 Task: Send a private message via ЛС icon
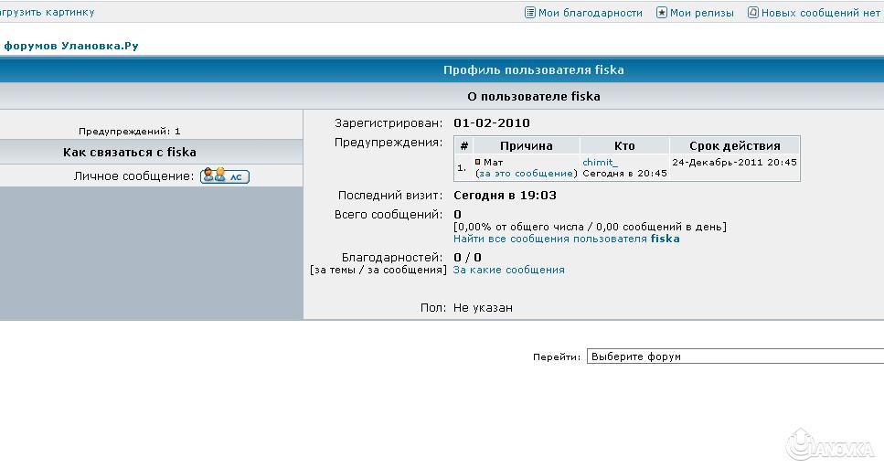[x=225, y=175]
